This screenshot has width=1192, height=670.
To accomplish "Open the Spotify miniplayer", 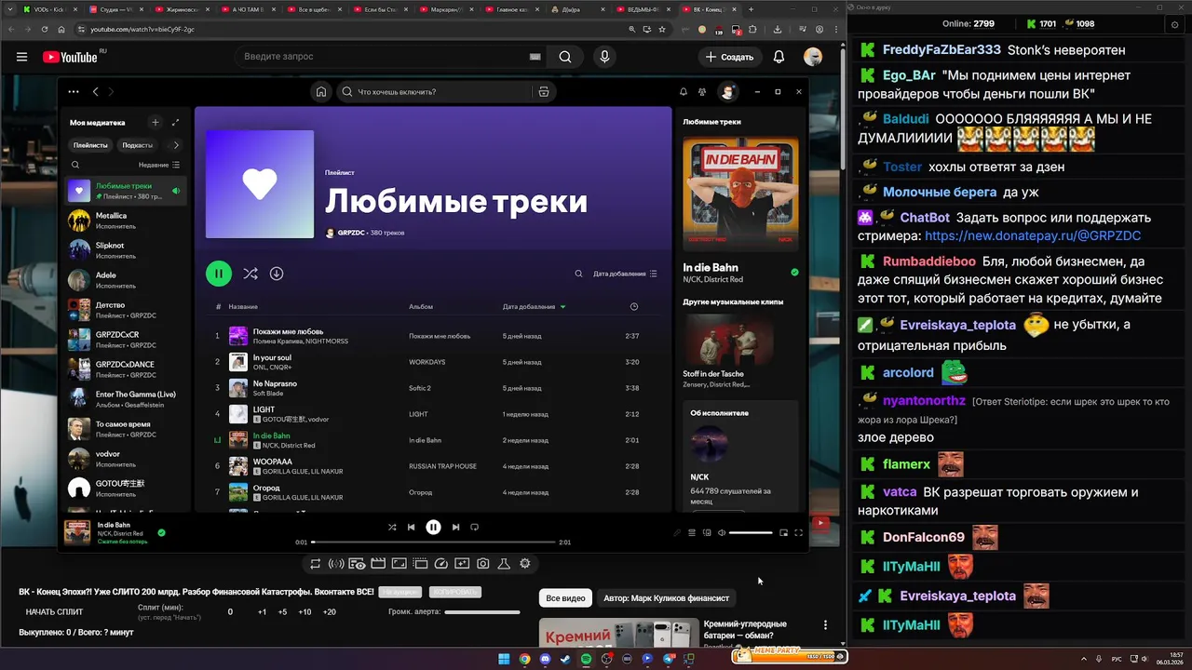I will pos(783,532).
